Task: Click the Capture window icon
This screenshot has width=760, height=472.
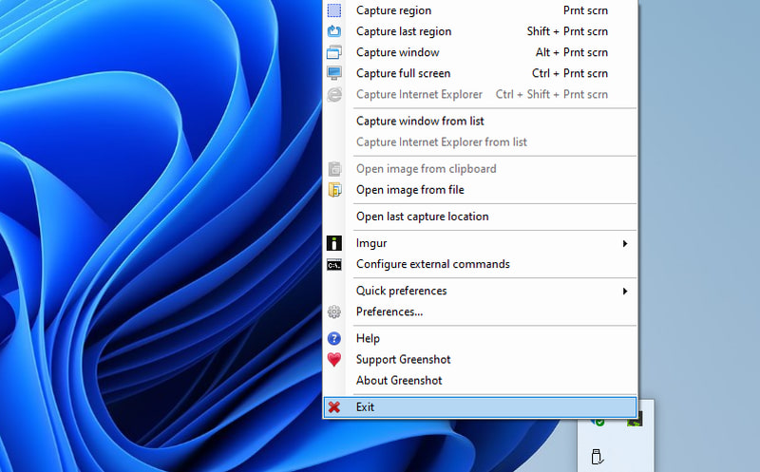Action: [334, 52]
